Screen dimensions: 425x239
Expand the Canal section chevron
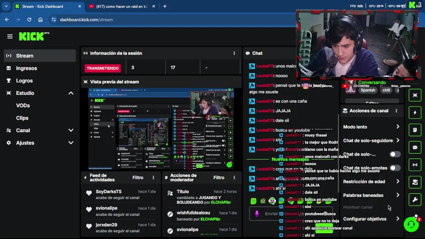(x=71, y=130)
